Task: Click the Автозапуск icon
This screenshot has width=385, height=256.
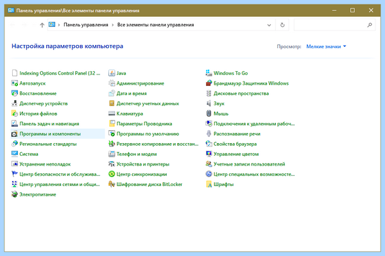Action: 15,83
